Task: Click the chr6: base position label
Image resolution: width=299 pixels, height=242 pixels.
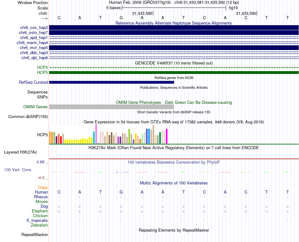Action: point(43,13)
